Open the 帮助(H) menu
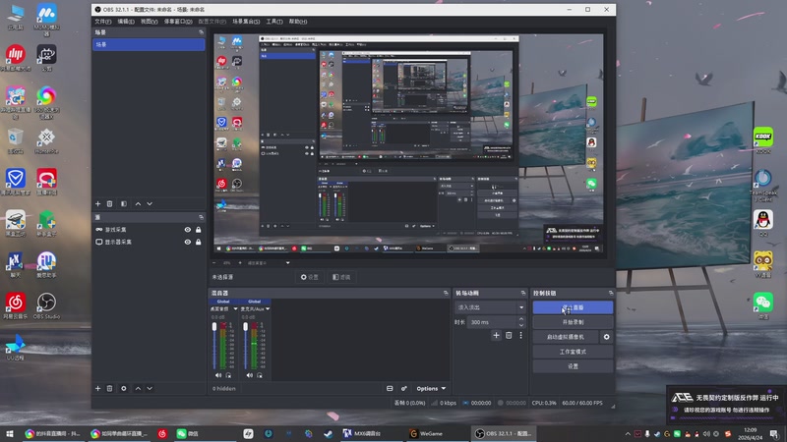This screenshot has width=787, height=442. [x=298, y=22]
